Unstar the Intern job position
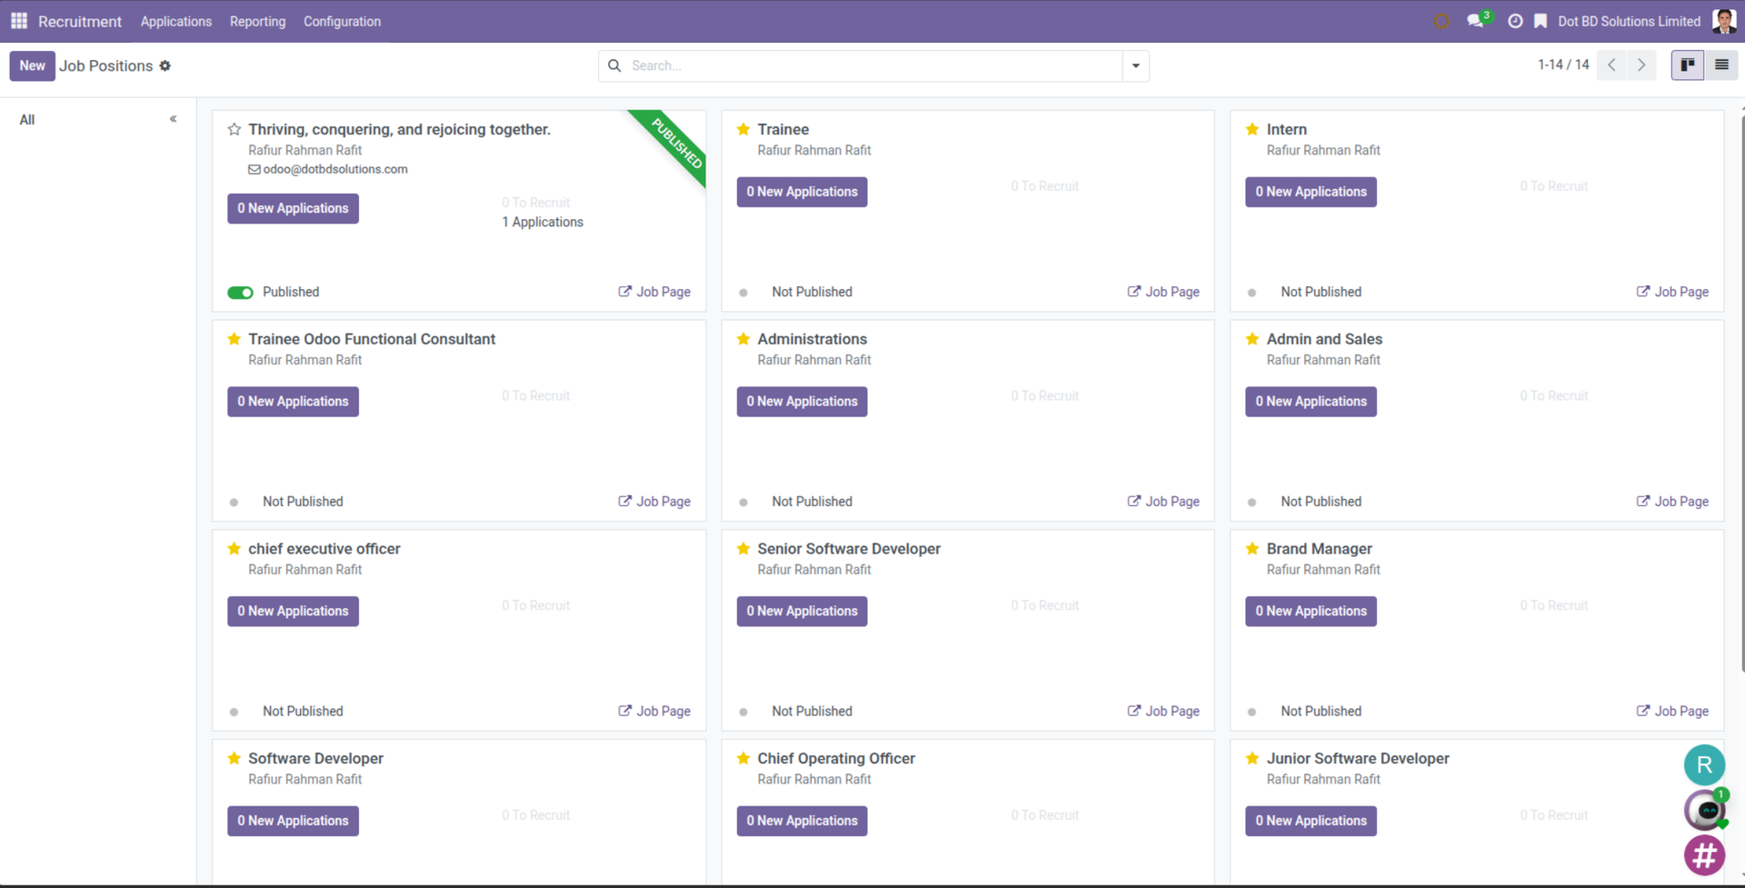The image size is (1745, 888). 1252,129
